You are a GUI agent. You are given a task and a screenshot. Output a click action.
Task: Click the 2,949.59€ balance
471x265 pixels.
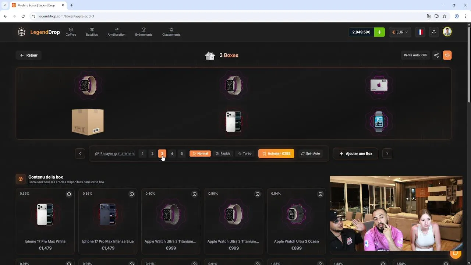[x=361, y=32]
